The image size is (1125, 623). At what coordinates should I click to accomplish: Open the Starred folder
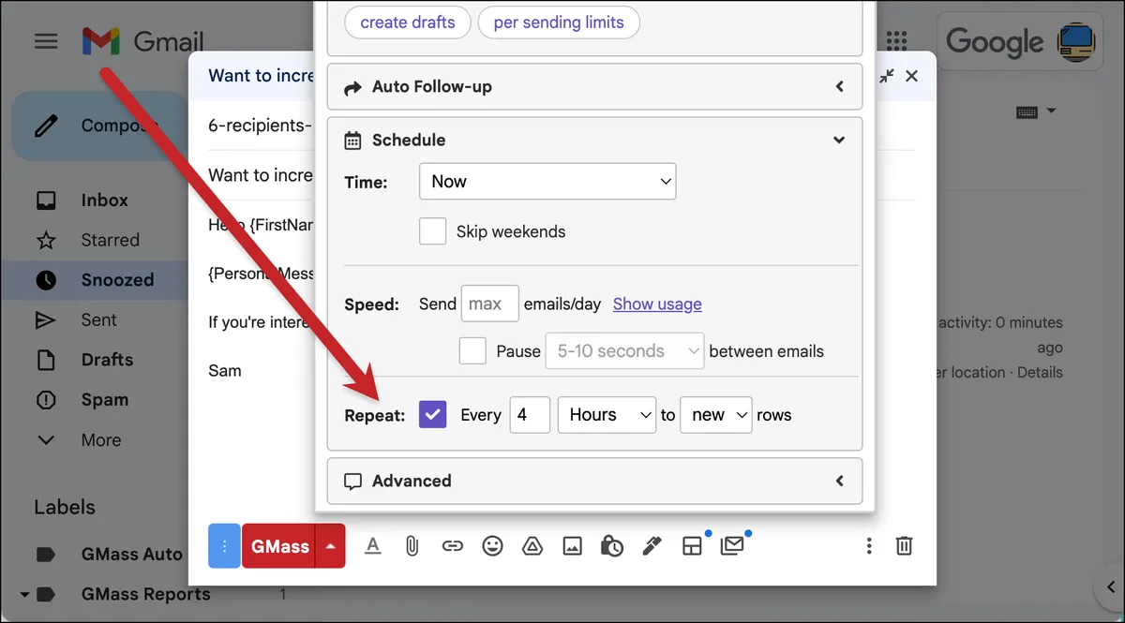[110, 240]
